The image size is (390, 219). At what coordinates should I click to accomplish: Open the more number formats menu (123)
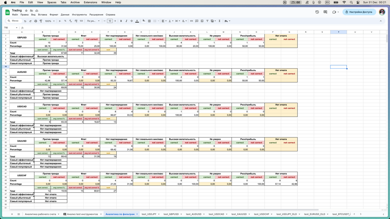point(81,21)
